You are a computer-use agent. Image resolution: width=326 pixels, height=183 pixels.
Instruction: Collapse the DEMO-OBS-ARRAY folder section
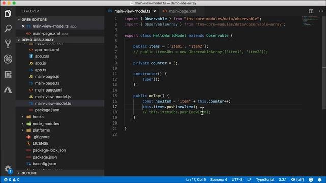point(37,40)
